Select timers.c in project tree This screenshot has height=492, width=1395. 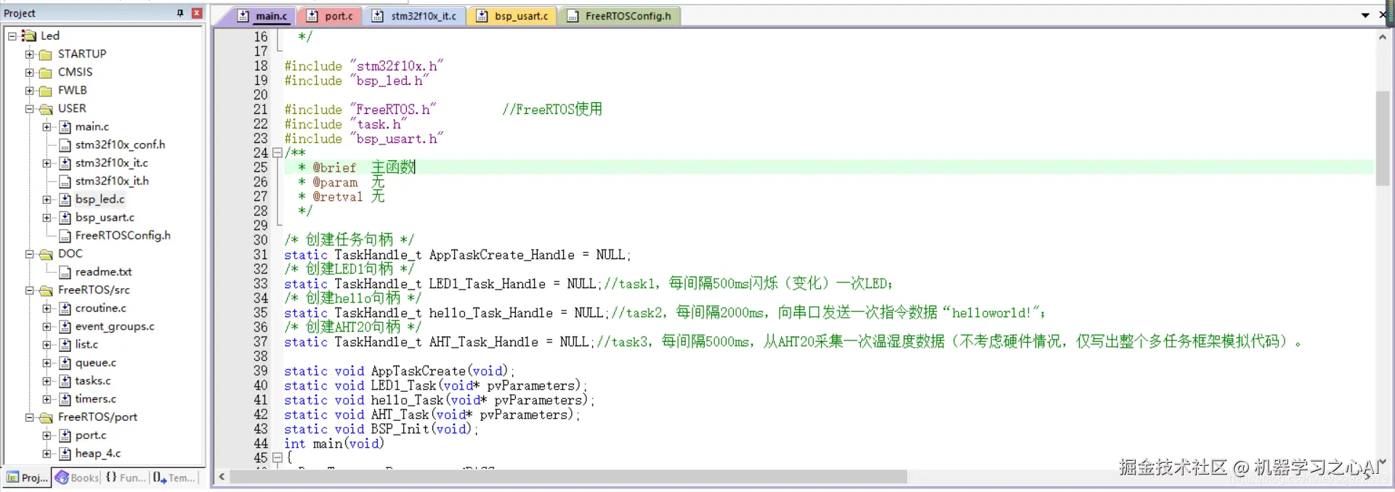95,398
